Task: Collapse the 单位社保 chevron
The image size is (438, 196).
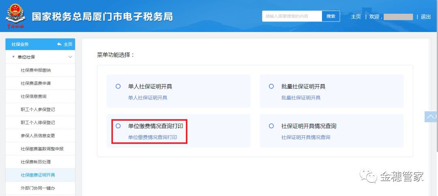Action: coord(70,57)
